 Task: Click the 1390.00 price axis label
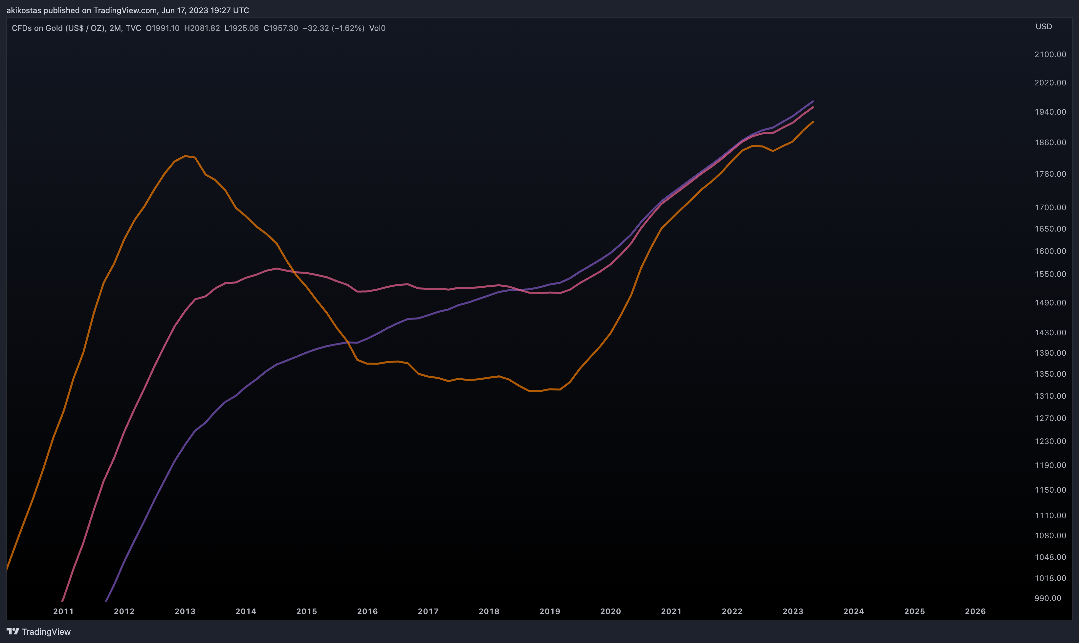click(x=1050, y=353)
